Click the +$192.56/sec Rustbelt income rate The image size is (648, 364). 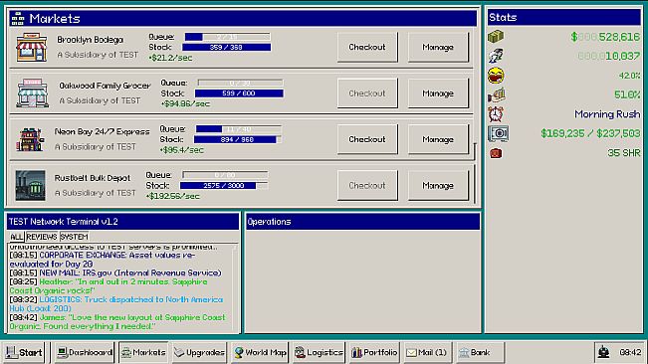(x=173, y=196)
